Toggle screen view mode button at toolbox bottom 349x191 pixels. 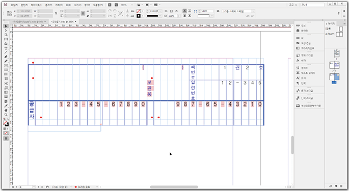click(6, 139)
